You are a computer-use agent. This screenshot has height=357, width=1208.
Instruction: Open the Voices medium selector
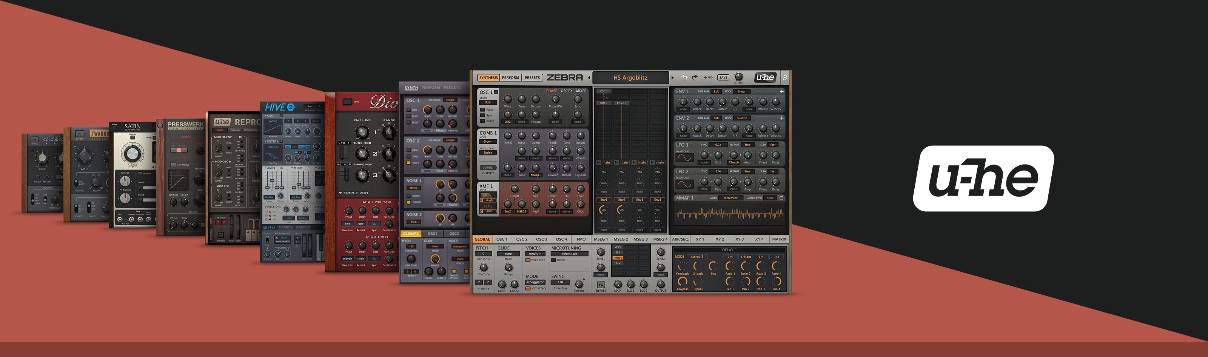[x=535, y=254]
